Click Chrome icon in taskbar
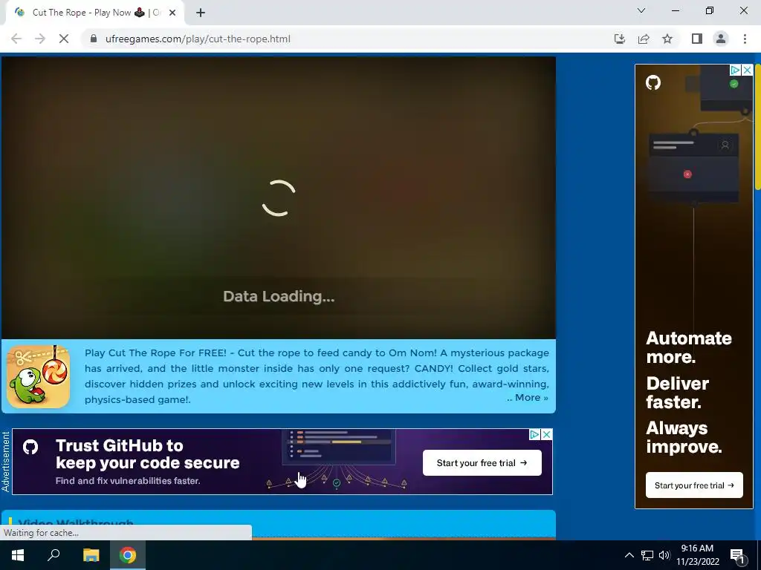This screenshot has height=570, width=761. 128,555
